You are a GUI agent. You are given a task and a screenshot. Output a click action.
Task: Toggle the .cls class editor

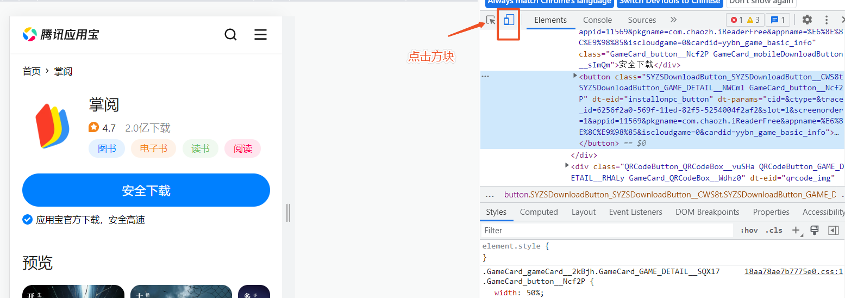pyautogui.click(x=774, y=231)
